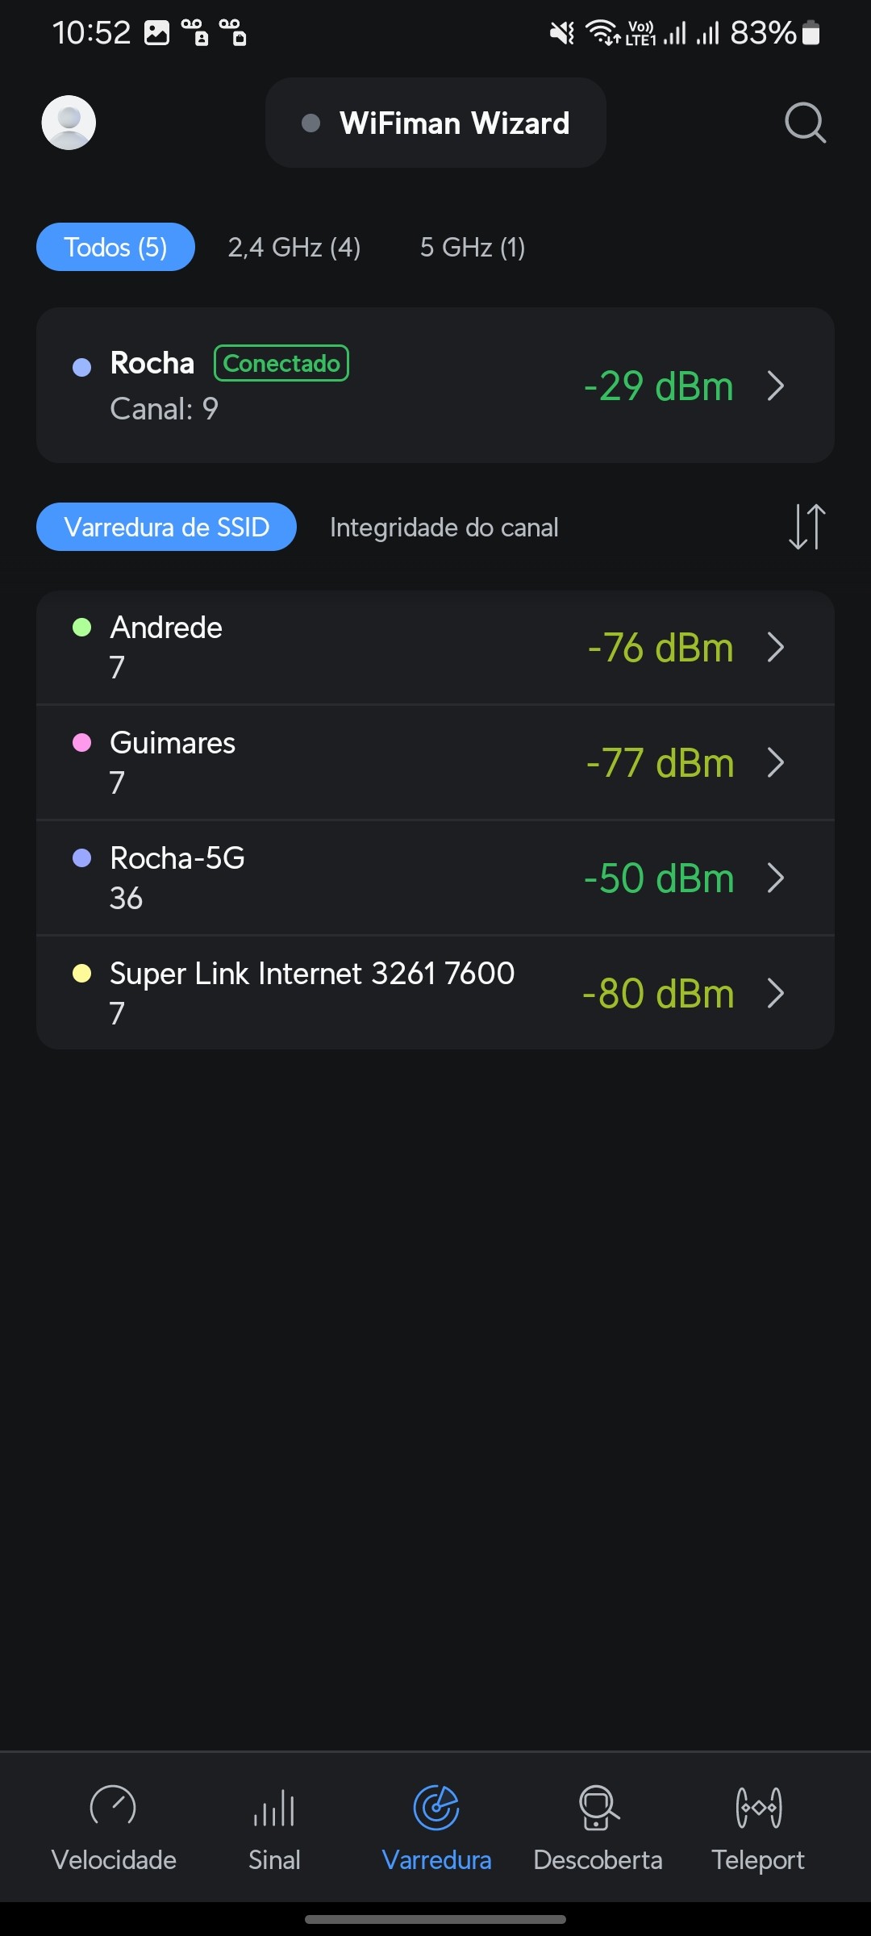Open the Velocidade speed test icon
The height and width of the screenshot is (1936, 871).
113,1807
